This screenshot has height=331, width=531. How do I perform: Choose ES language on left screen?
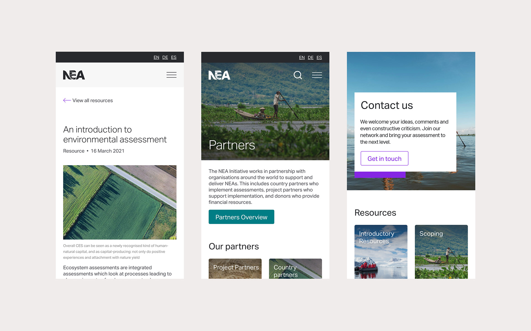pyautogui.click(x=174, y=57)
